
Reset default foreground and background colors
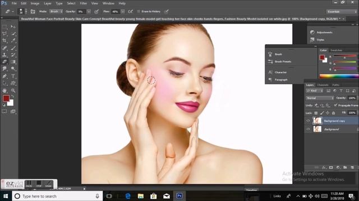[4, 105]
